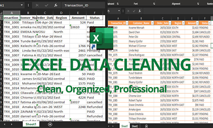Expand the name box dropdown in the orange-table workbook
The width and height of the screenshot is (213, 128).
click(119, 11)
